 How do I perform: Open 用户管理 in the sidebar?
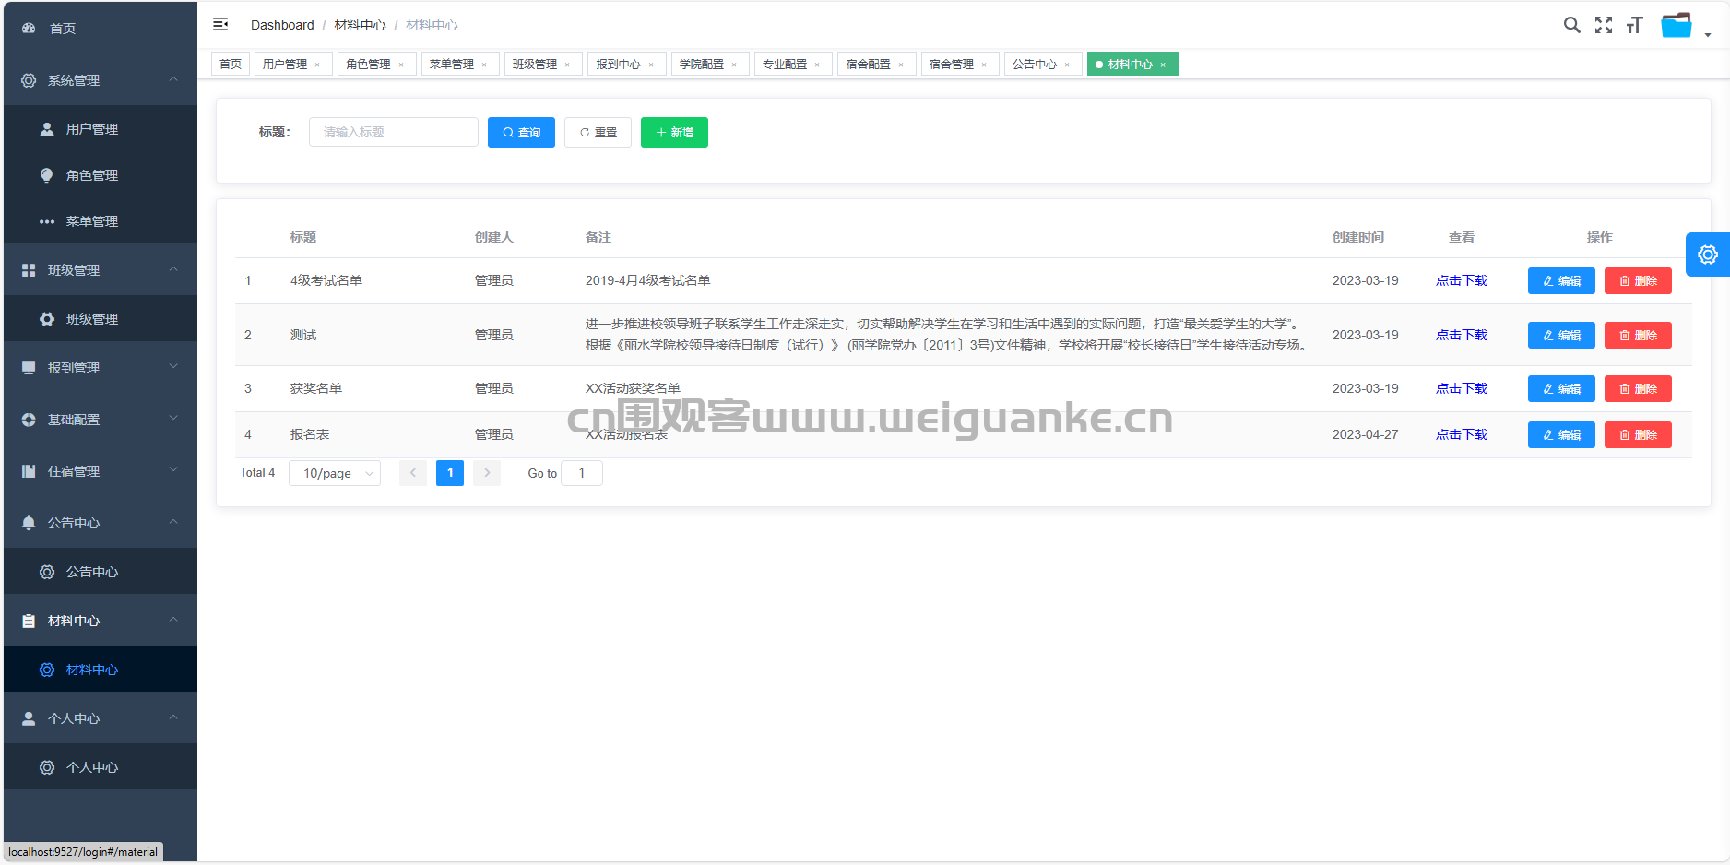tap(101, 129)
